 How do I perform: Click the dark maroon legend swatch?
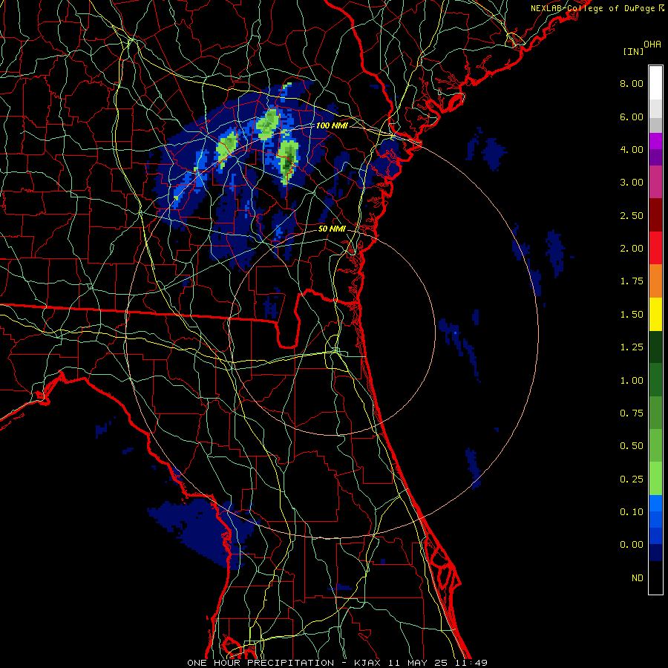point(655,215)
